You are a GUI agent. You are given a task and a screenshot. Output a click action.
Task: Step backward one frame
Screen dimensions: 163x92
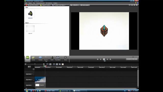(101, 59)
